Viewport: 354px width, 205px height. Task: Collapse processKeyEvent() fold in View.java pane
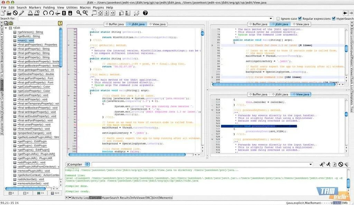[212, 110]
